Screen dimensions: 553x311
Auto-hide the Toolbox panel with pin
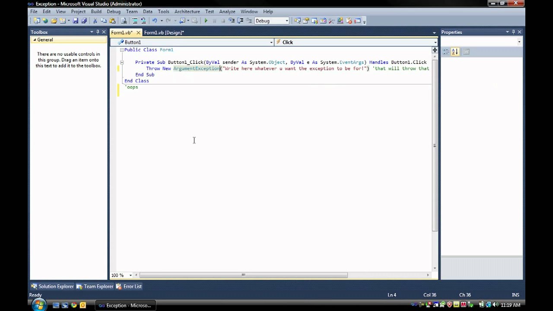[x=98, y=32]
